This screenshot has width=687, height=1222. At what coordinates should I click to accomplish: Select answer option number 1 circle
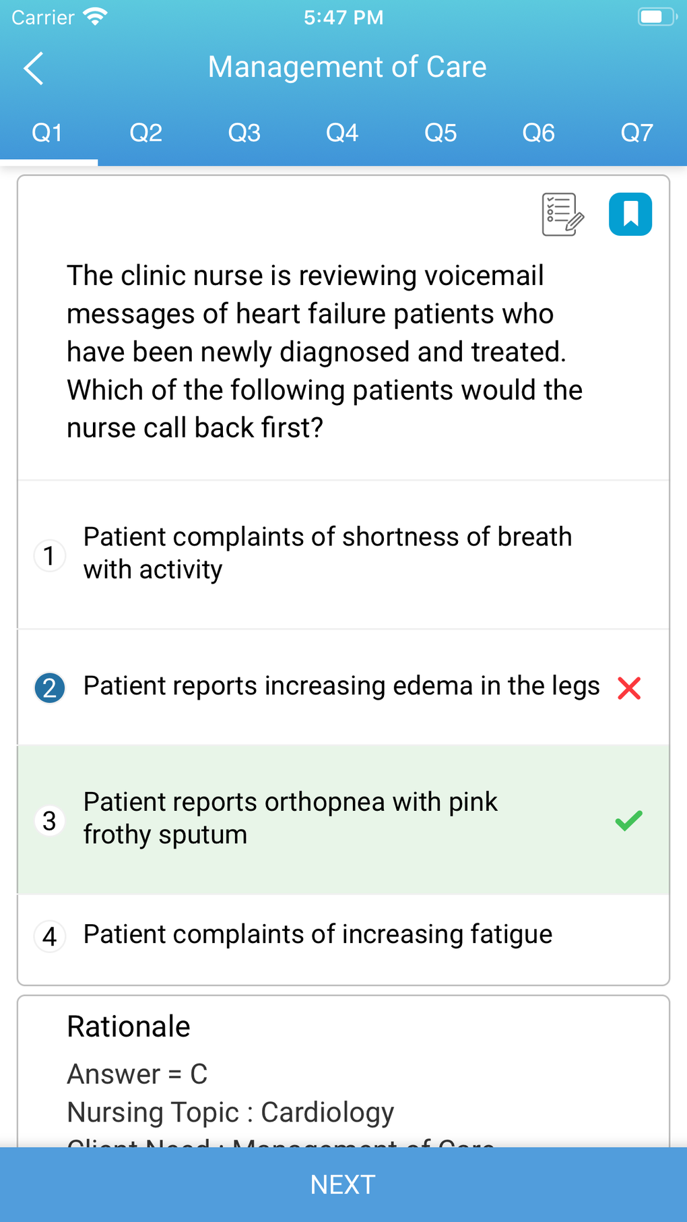point(49,555)
